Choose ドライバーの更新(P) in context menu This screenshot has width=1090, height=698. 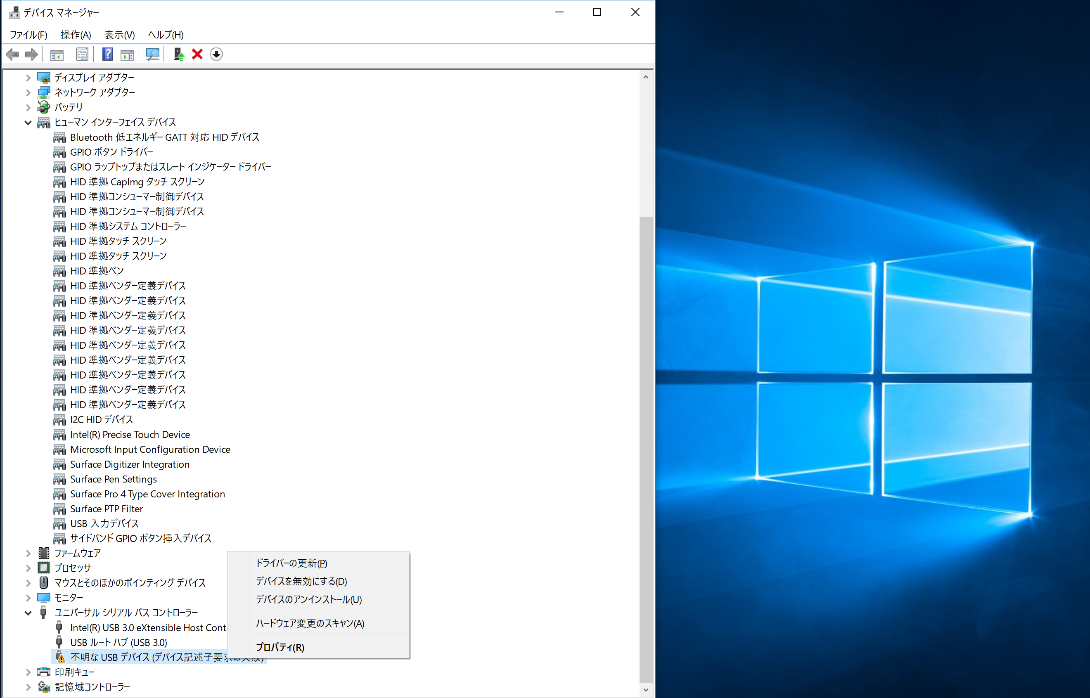coord(291,563)
